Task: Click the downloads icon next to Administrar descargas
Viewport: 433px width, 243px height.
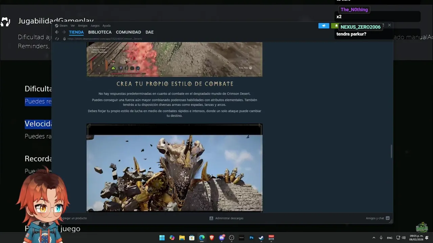Action: pos(211,218)
